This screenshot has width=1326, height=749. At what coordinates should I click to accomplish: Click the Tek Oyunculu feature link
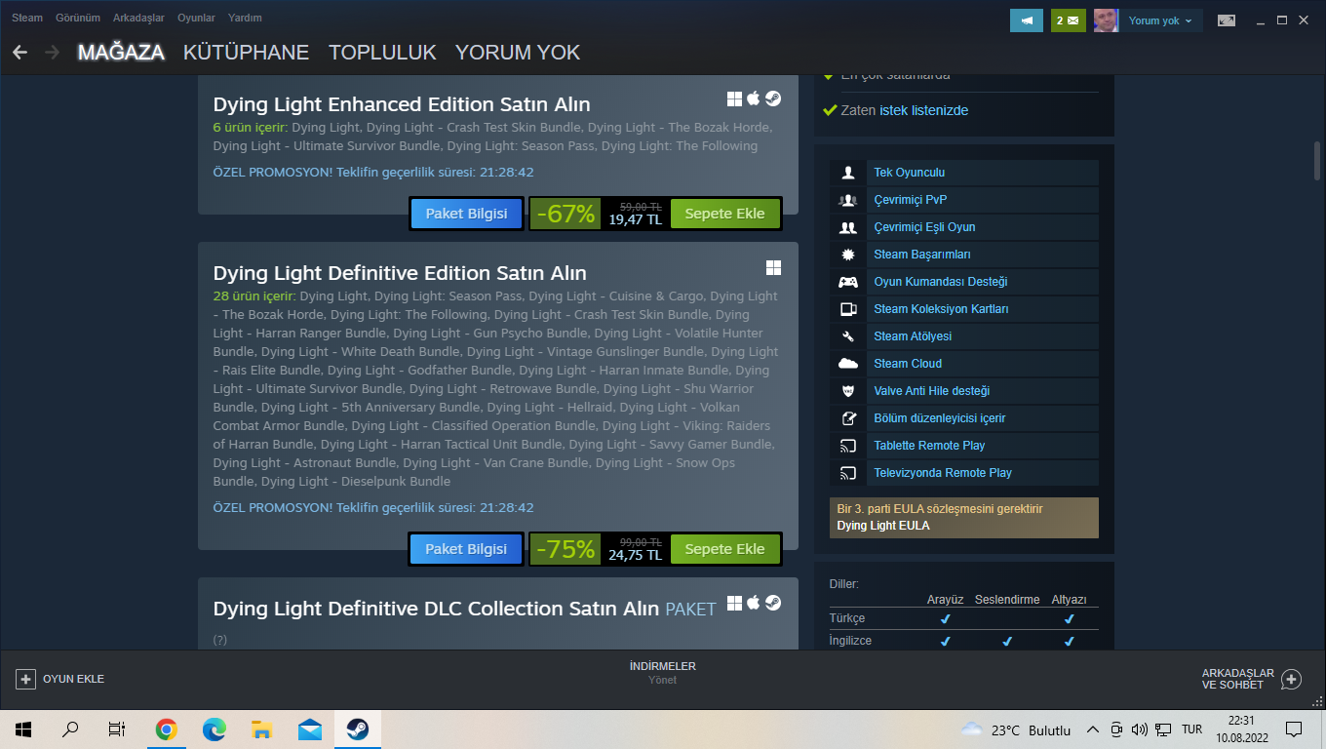909,173
